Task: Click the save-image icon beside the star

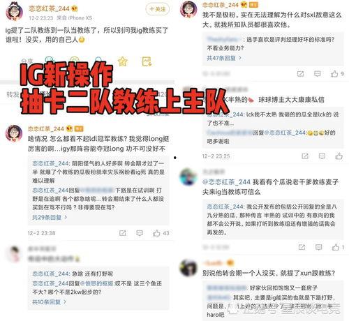Action: 147,61
